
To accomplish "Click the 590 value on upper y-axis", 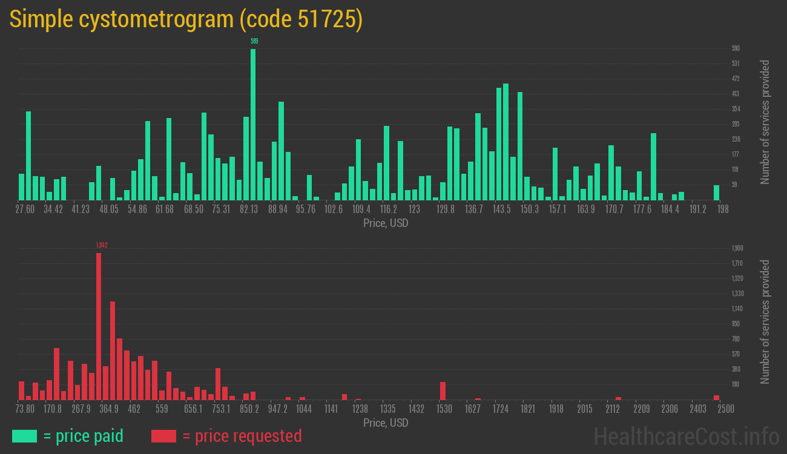I will (736, 48).
